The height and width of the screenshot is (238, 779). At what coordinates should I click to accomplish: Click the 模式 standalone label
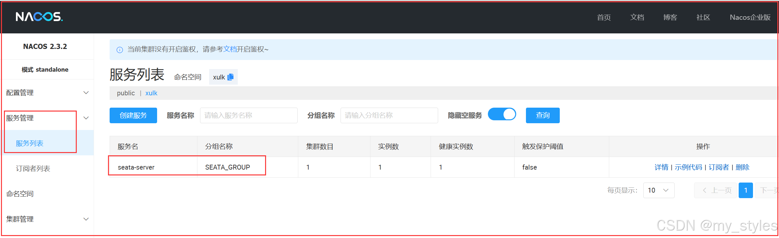tap(45, 70)
